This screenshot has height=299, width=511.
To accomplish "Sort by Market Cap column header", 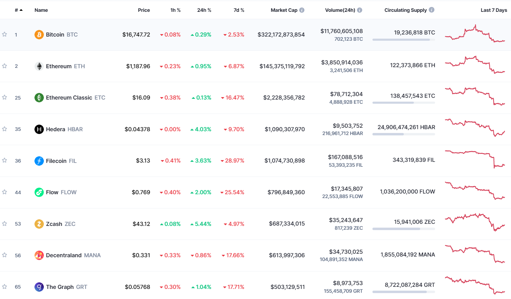I will coord(284,10).
